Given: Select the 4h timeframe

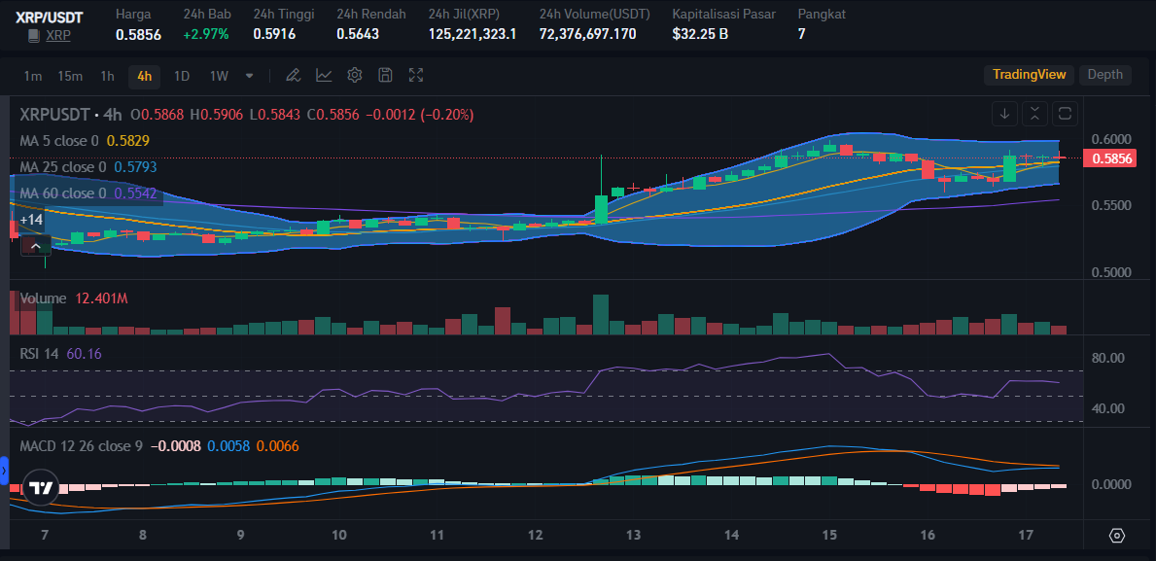Looking at the screenshot, I should (145, 75).
